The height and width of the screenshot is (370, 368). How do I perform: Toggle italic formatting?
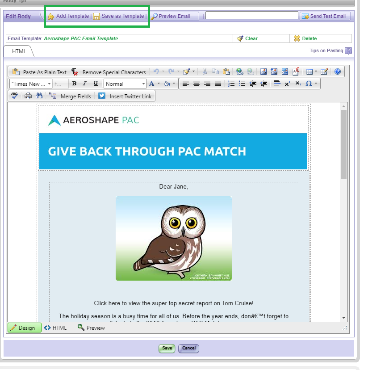[x=84, y=84]
